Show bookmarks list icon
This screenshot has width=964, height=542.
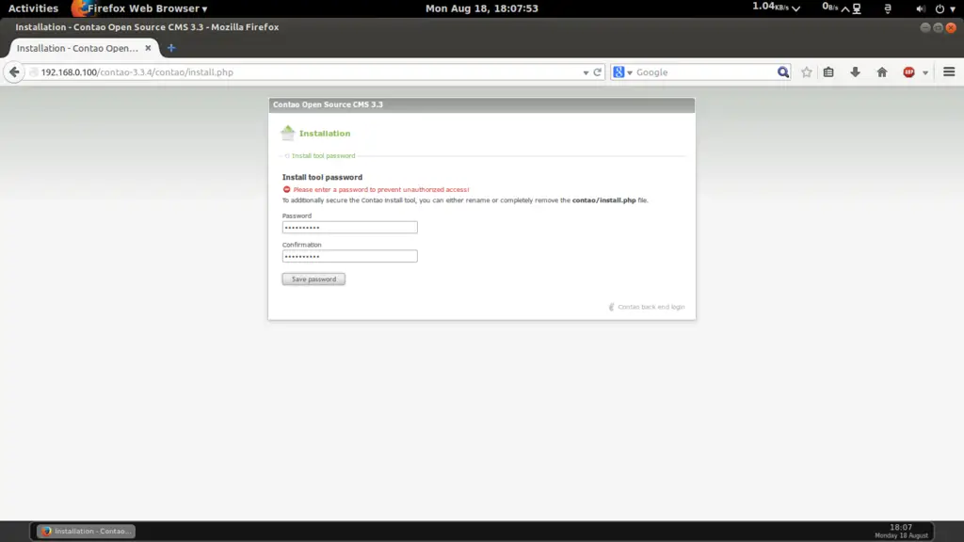(x=828, y=72)
